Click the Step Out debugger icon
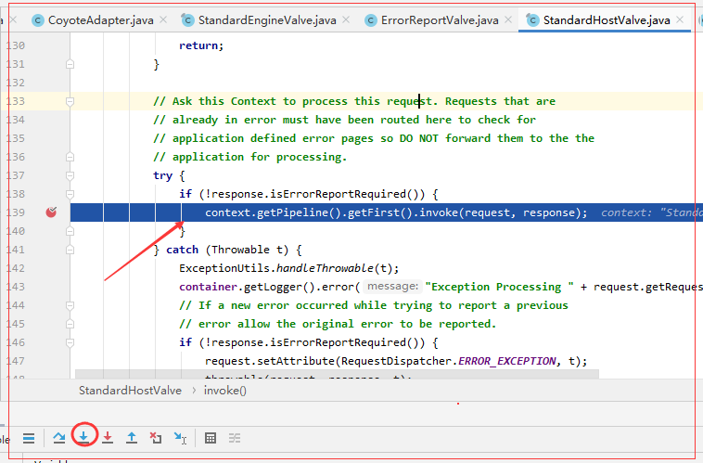Viewport: 703px width, 463px height. coord(132,437)
